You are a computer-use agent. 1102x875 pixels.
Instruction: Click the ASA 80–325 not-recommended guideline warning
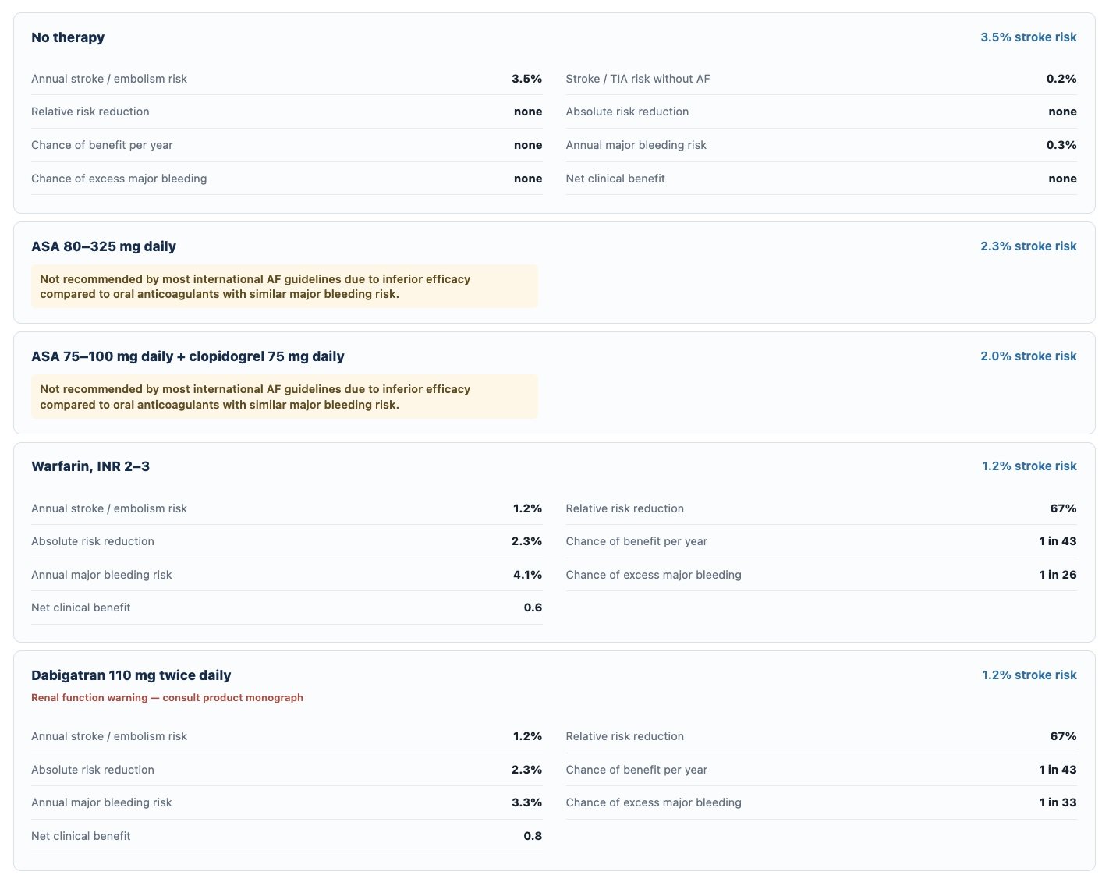[x=285, y=286]
